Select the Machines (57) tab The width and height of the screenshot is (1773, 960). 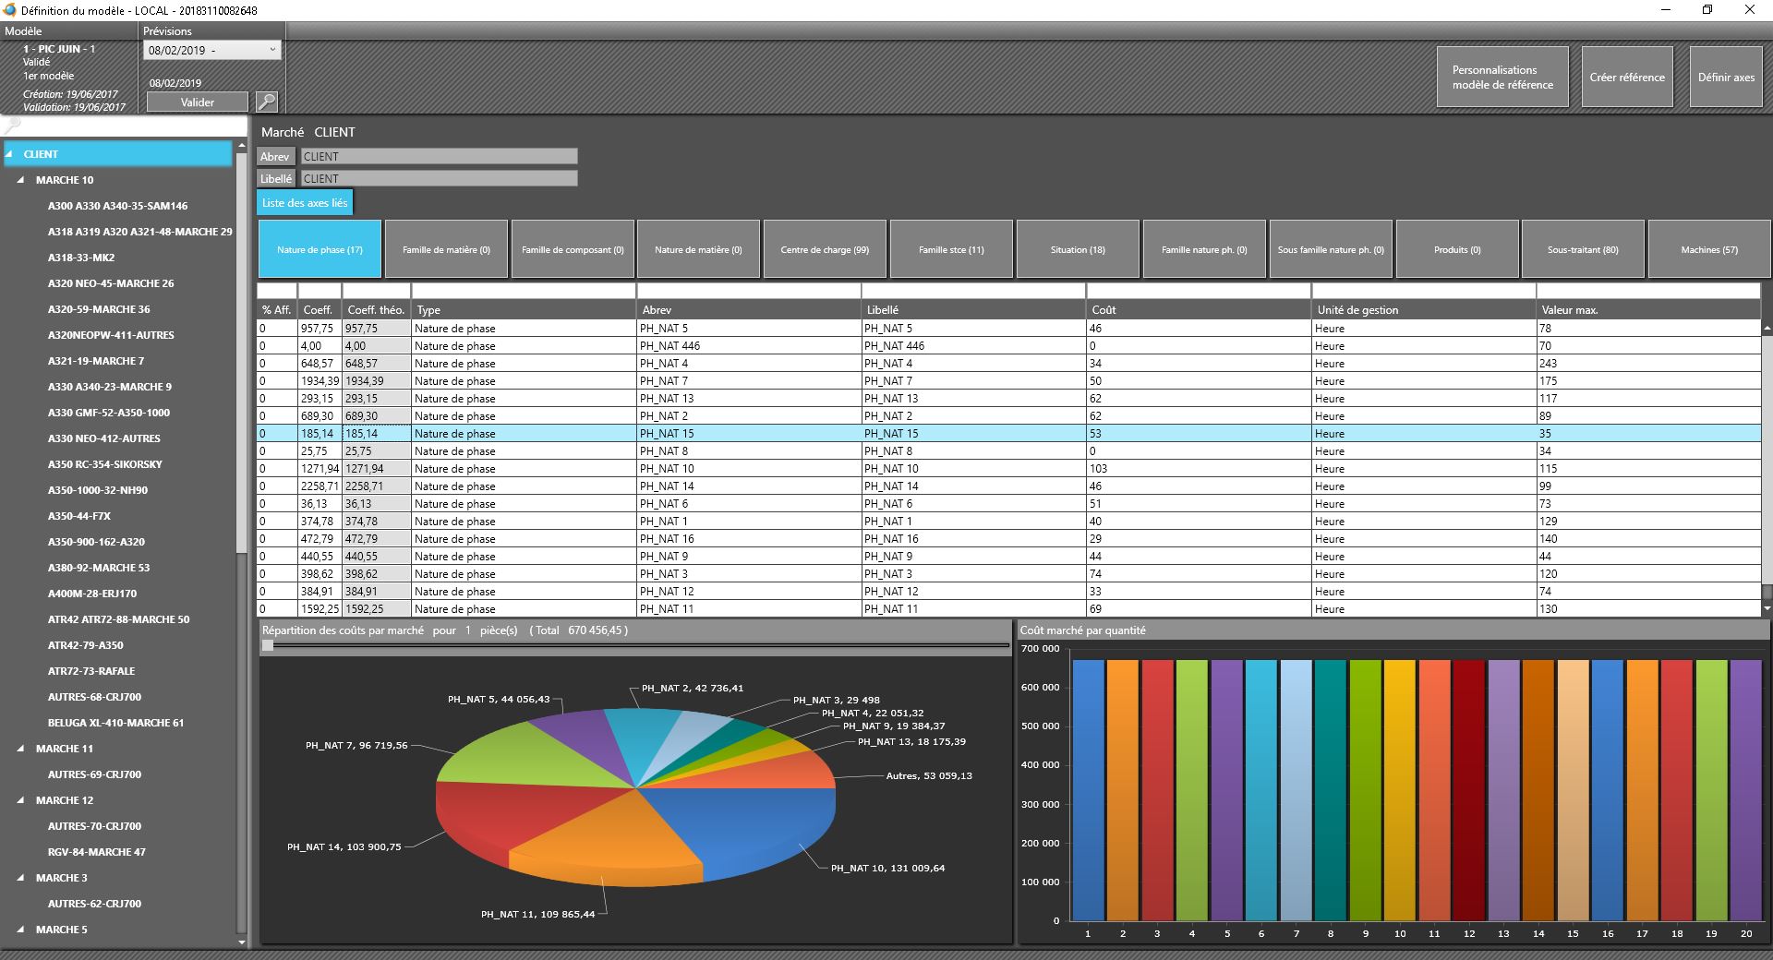(1709, 249)
